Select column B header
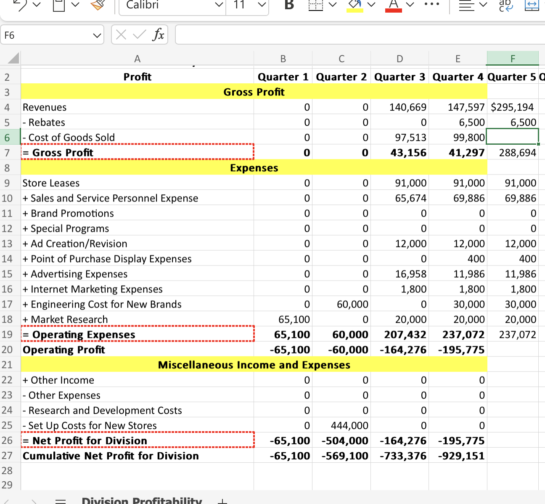 point(283,58)
